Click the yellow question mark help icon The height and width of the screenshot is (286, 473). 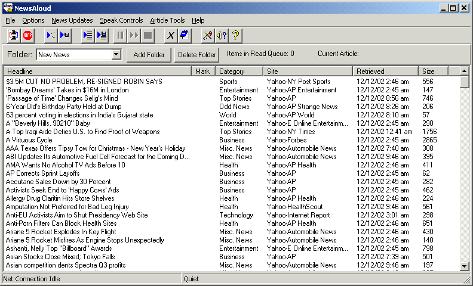[x=236, y=35]
